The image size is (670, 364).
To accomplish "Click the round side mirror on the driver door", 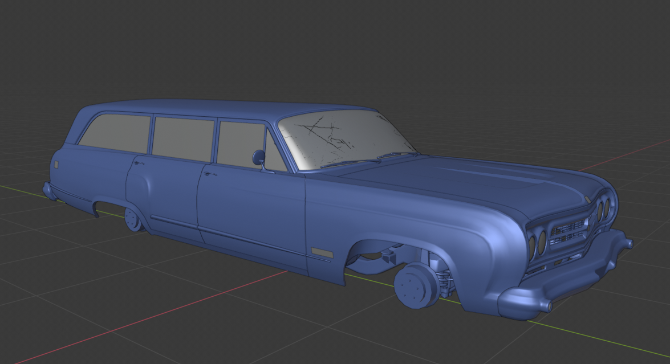I will 259,157.
